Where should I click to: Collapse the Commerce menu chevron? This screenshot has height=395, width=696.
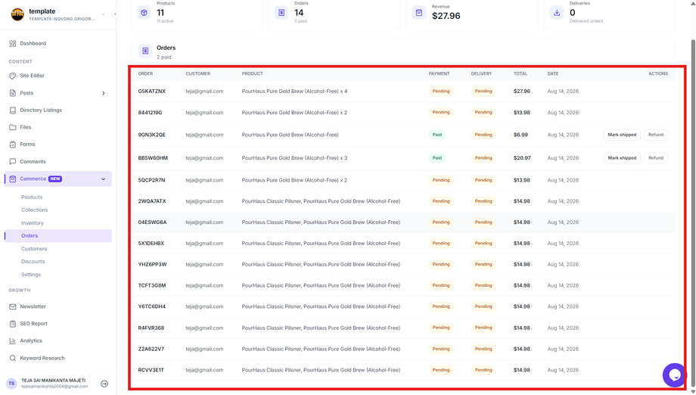[x=104, y=179]
